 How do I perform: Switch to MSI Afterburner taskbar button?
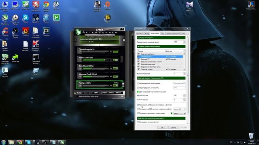tap(62, 142)
